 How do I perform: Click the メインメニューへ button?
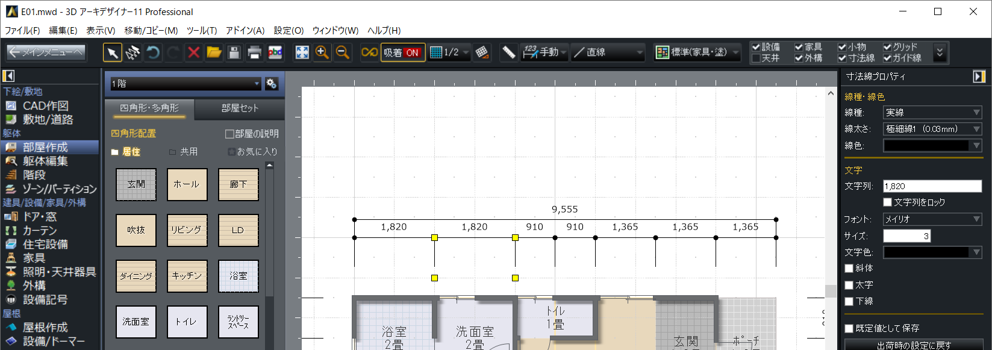pos(46,53)
